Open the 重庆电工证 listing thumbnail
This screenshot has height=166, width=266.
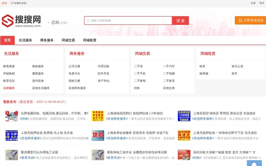coord(11,155)
